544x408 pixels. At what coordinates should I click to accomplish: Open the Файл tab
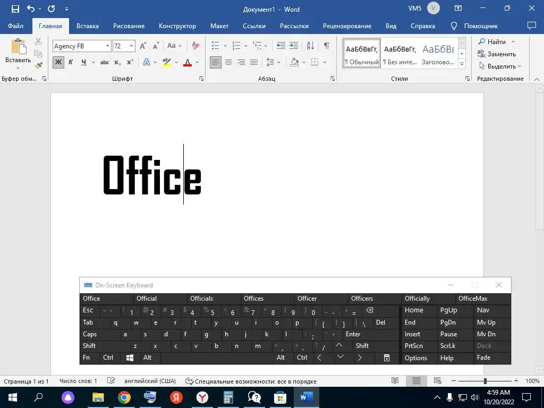(15, 26)
